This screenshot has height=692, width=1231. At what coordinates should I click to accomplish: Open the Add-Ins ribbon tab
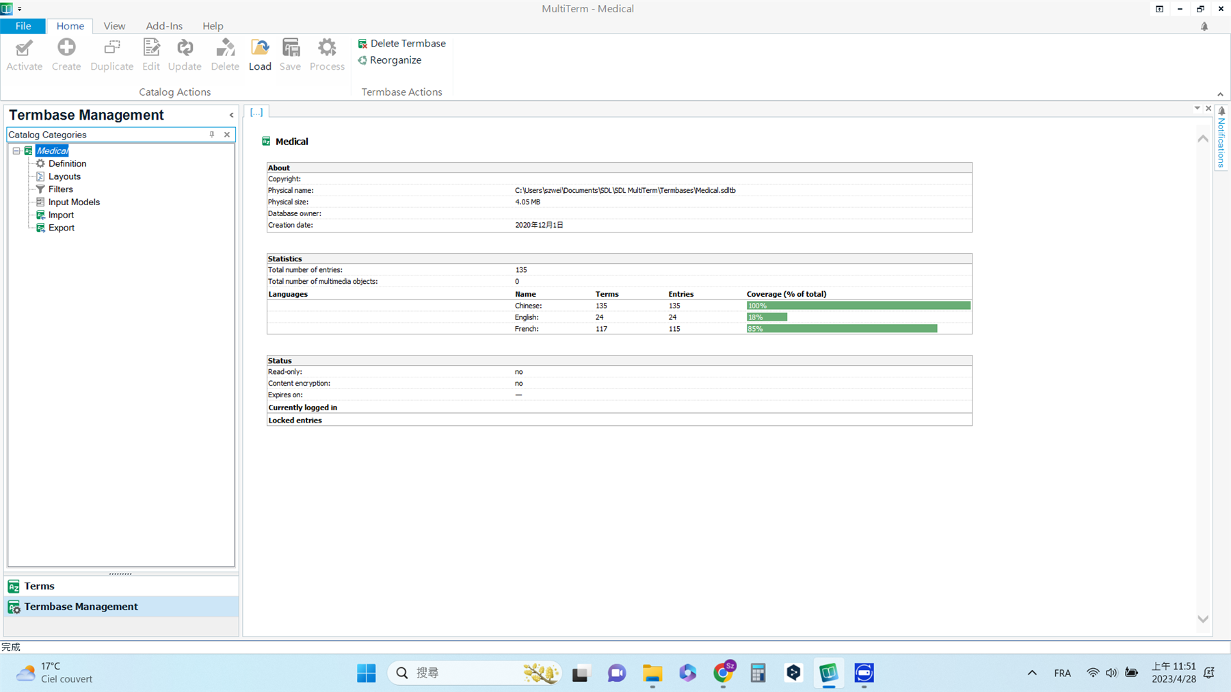click(x=164, y=26)
